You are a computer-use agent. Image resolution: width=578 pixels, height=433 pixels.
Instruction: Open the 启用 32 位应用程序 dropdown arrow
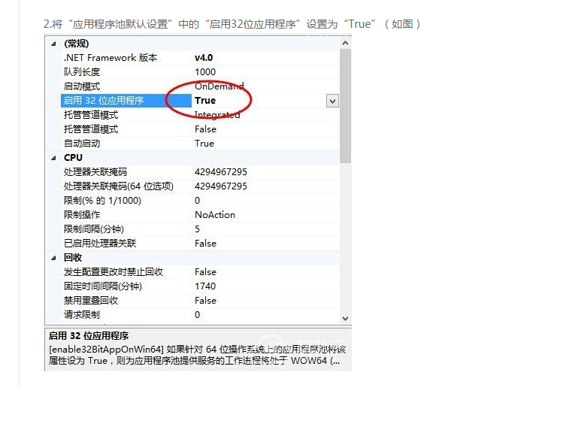pyautogui.click(x=331, y=101)
